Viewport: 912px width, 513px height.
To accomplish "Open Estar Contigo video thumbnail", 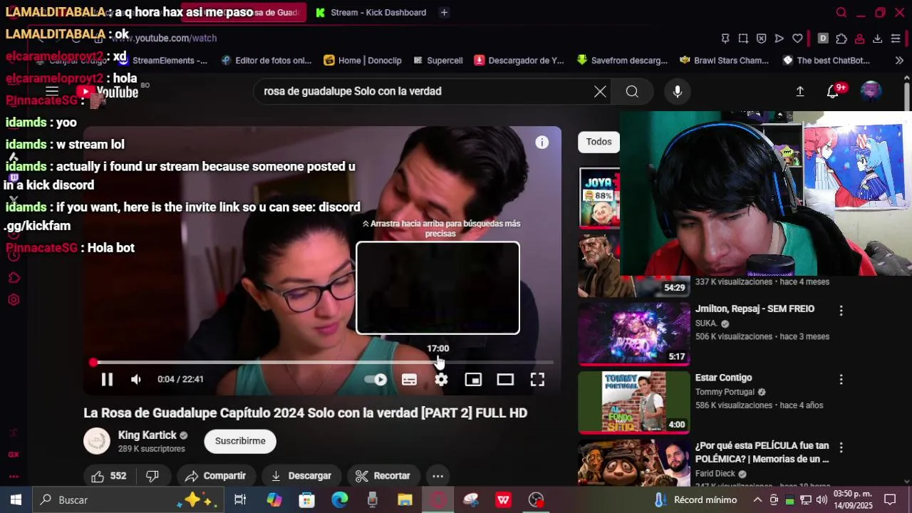I will (x=634, y=403).
